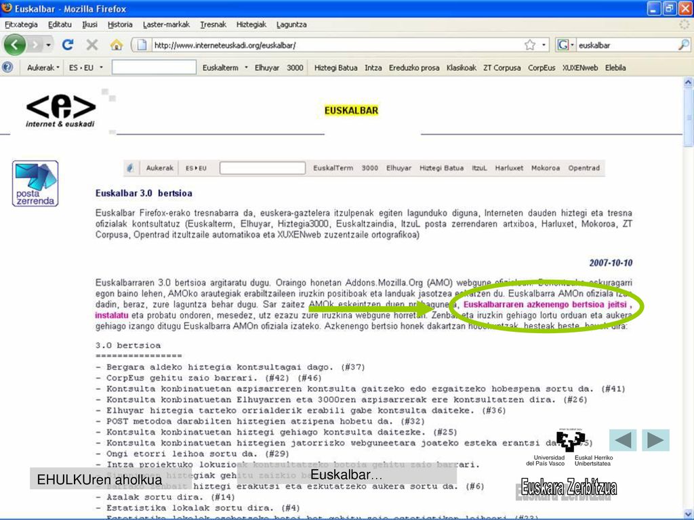
Task: Click Euskalterm button in Euskalbar toolbar
Action: pos(220,68)
